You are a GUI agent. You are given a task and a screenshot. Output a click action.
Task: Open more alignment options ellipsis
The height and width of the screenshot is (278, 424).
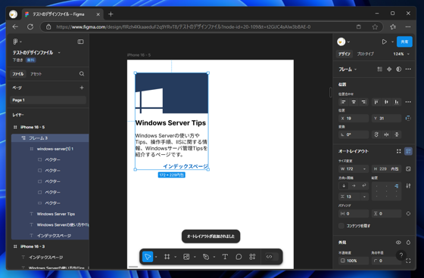pyautogui.click(x=408, y=102)
